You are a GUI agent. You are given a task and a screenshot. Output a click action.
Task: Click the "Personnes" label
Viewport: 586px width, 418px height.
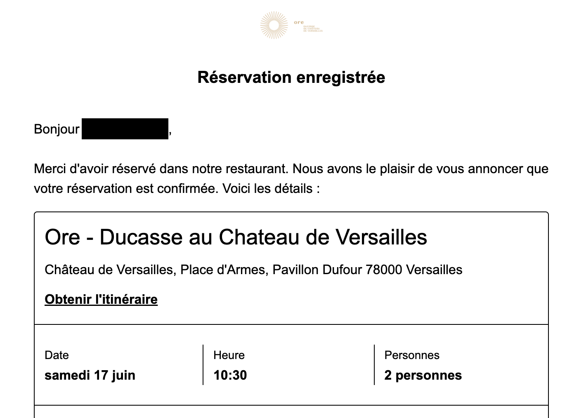[412, 355]
